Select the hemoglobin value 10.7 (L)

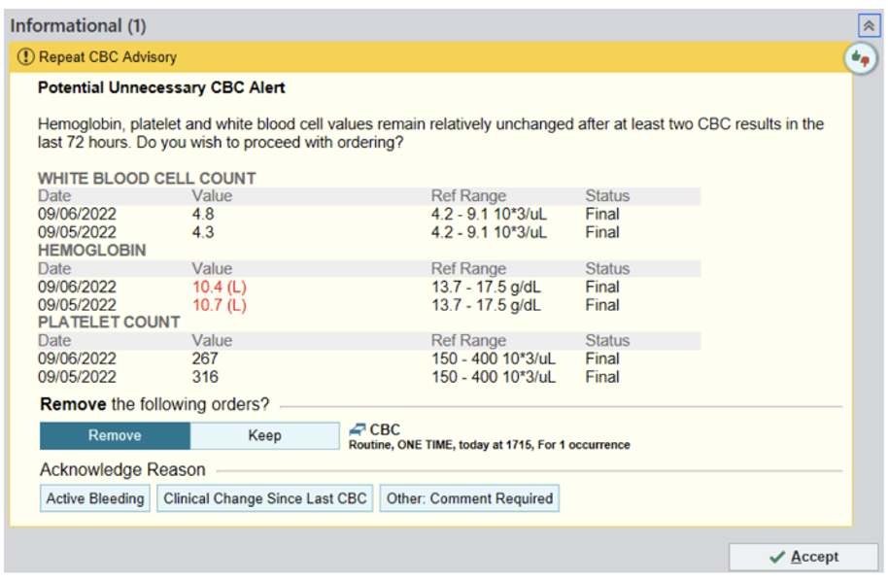(219, 305)
